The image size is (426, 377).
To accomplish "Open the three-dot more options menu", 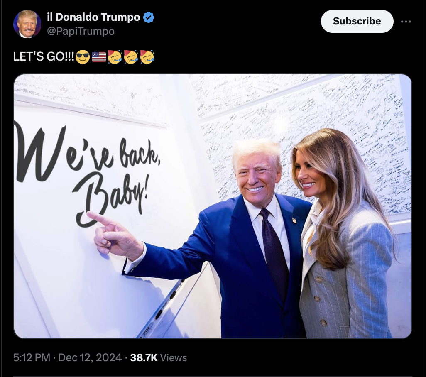I will [x=406, y=22].
